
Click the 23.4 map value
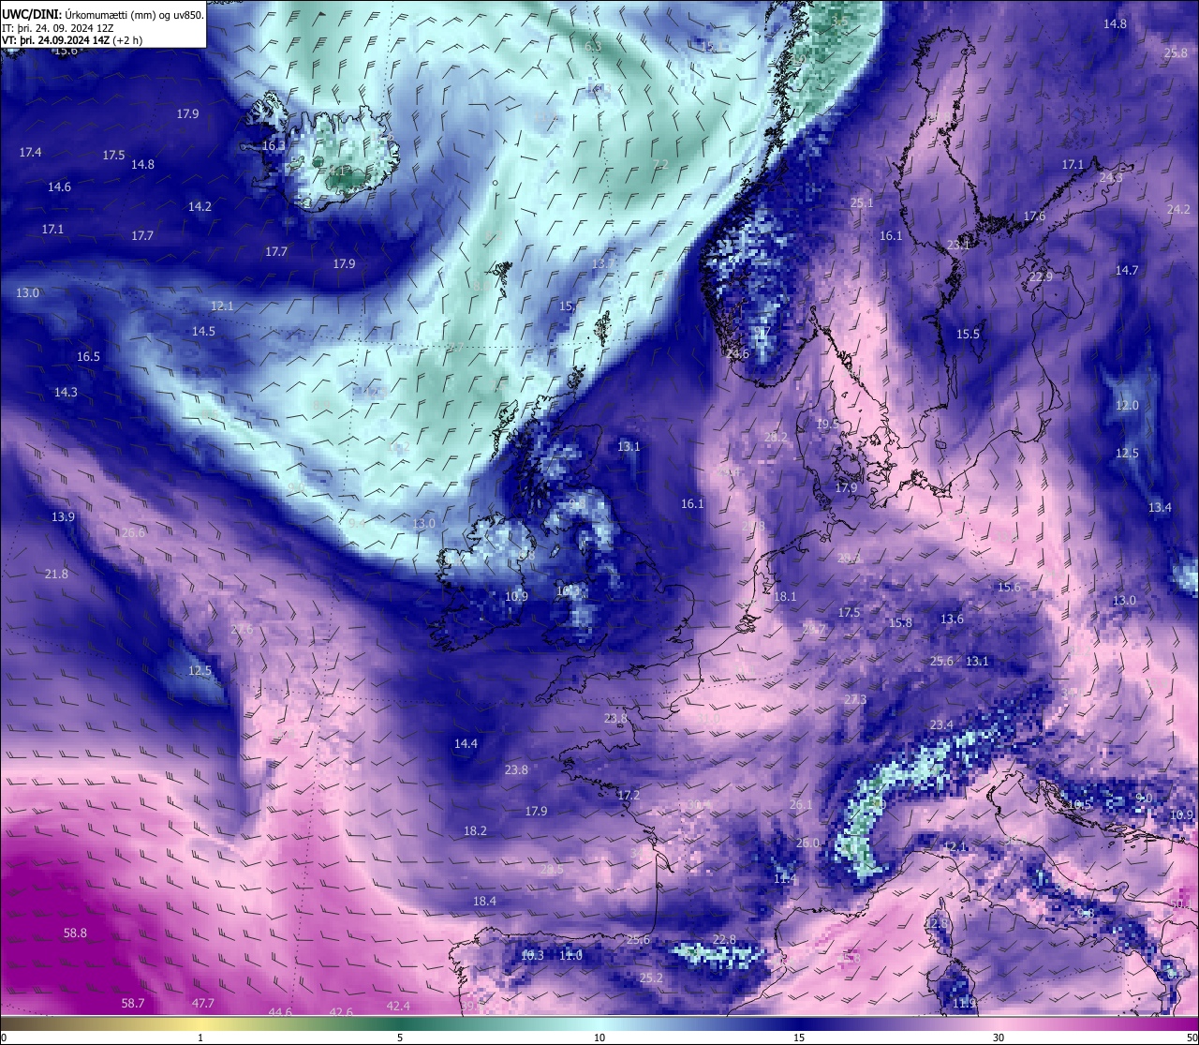click(941, 724)
